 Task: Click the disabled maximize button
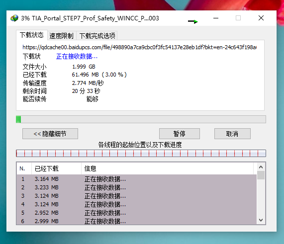pyautogui.click(x=238, y=18)
